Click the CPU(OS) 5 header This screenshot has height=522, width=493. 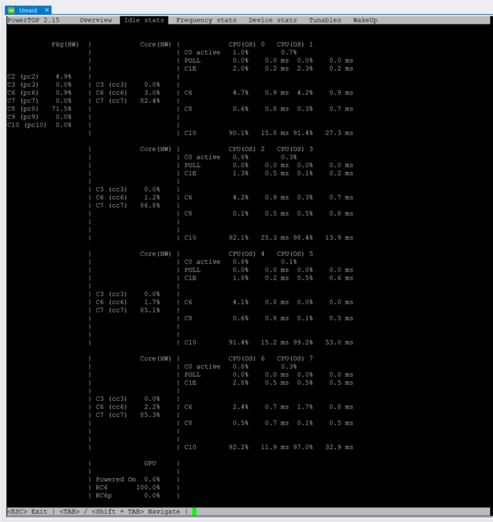[x=295, y=253]
